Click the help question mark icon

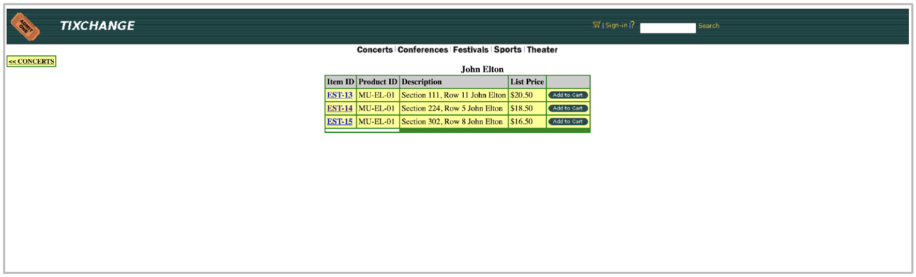(x=632, y=25)
